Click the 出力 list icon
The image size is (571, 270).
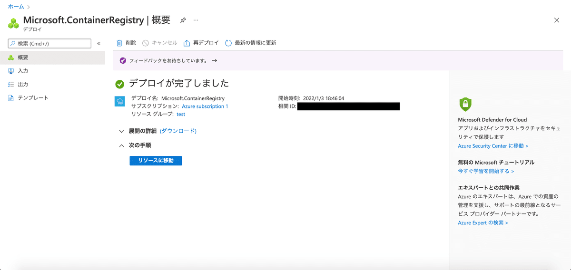pyautogui.click(x=11, y=84)
